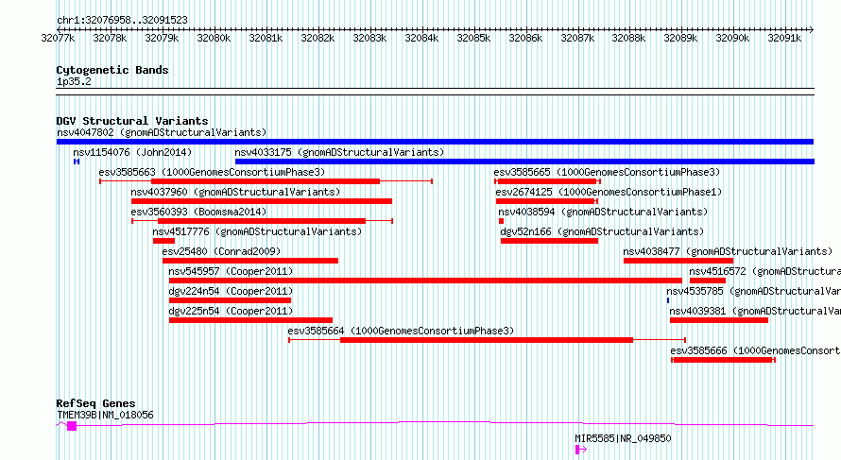The width and height of the screenshot is (841, 460).
Task: Click the nsv4516572 red variant bar
Action: pos(708,281)
